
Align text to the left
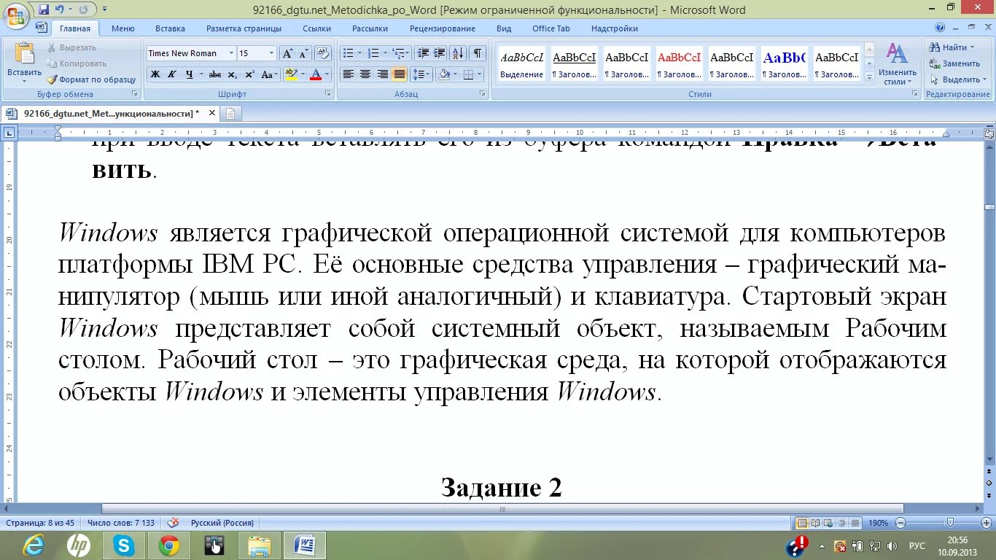coord(348,74)
